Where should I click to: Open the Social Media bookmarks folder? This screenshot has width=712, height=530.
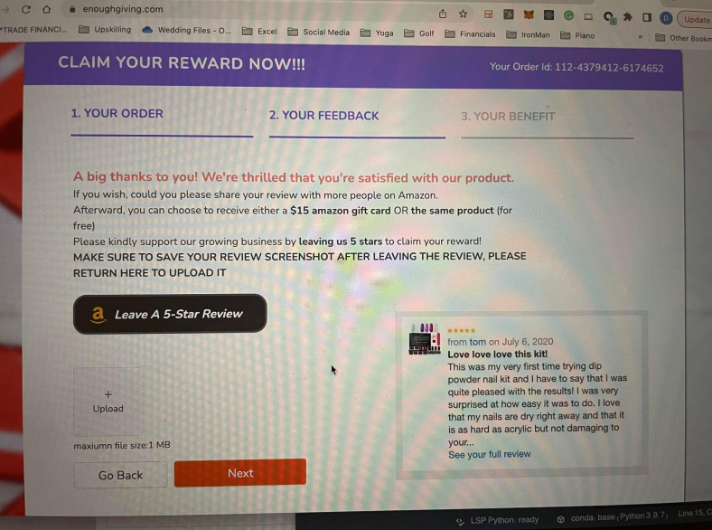pyautogui.click(x=319, y=33)
